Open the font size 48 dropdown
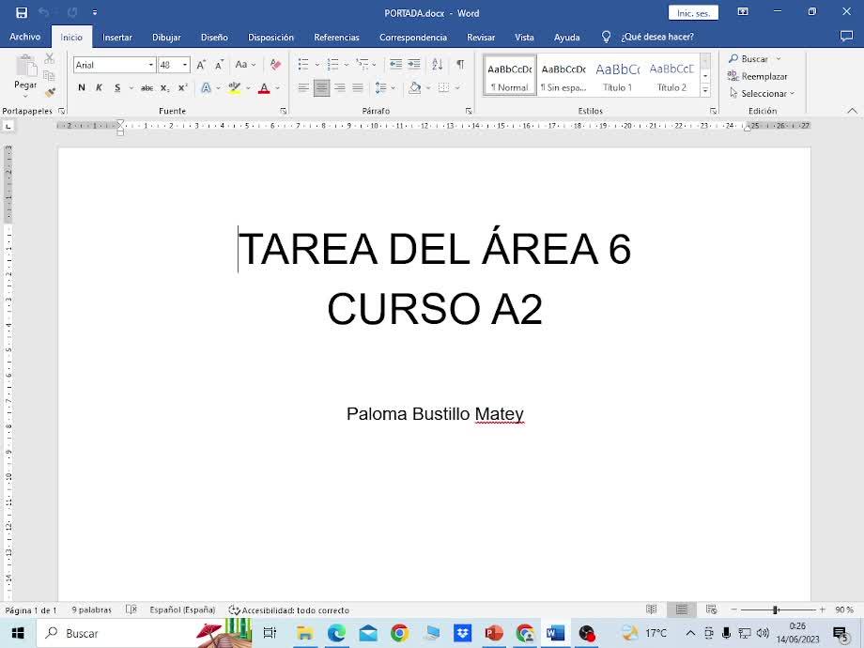The width and height of the screenshot is (864, 648). coord(185,65)
